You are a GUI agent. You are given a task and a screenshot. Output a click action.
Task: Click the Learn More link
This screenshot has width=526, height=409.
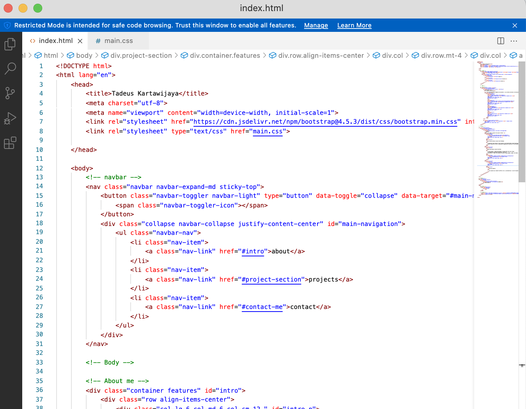click(354, 25)
